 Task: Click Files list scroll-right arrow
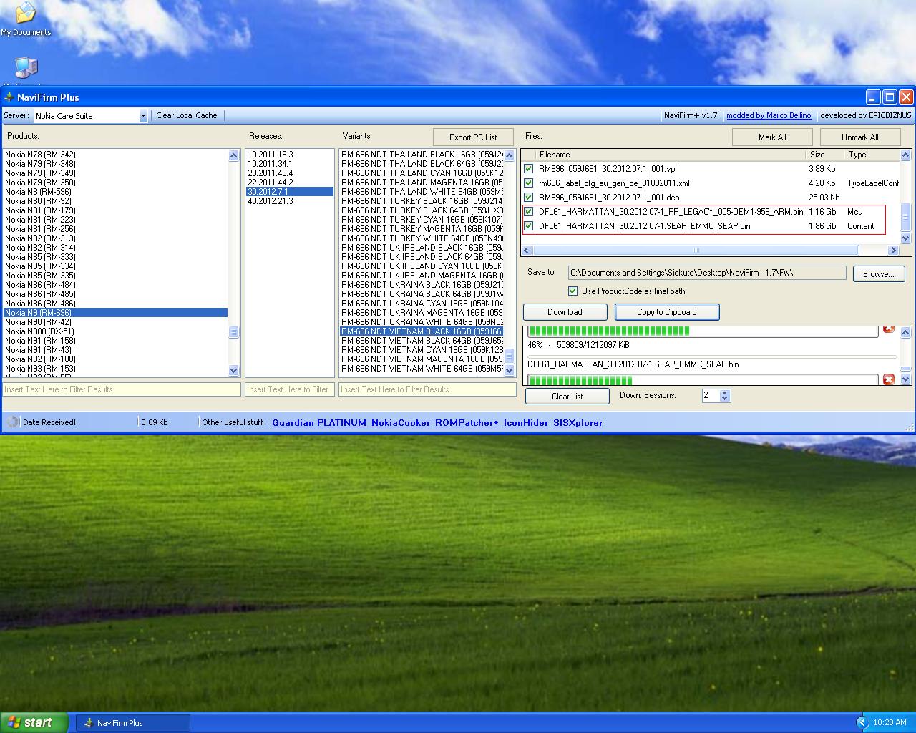coord(893,251)
